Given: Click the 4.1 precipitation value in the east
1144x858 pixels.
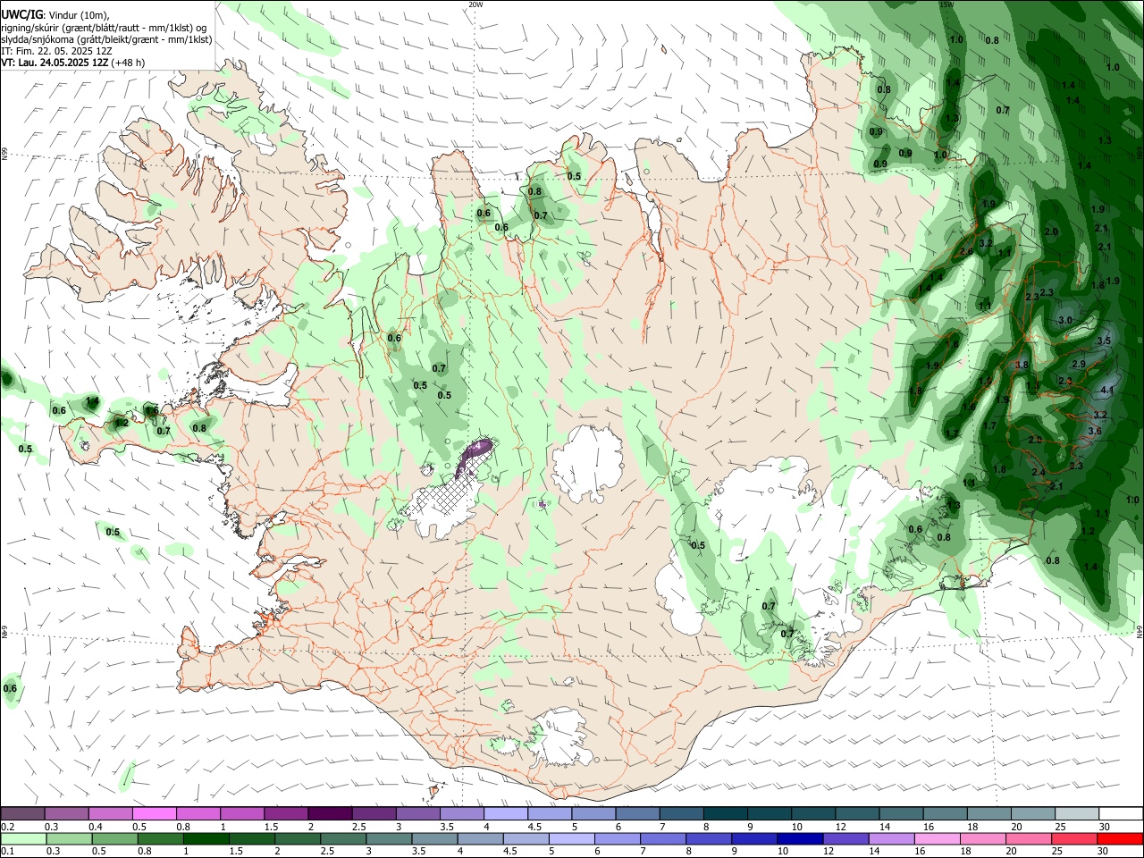Looking at the screenshot, I should pyautogui.click(x=1107, y=391).
